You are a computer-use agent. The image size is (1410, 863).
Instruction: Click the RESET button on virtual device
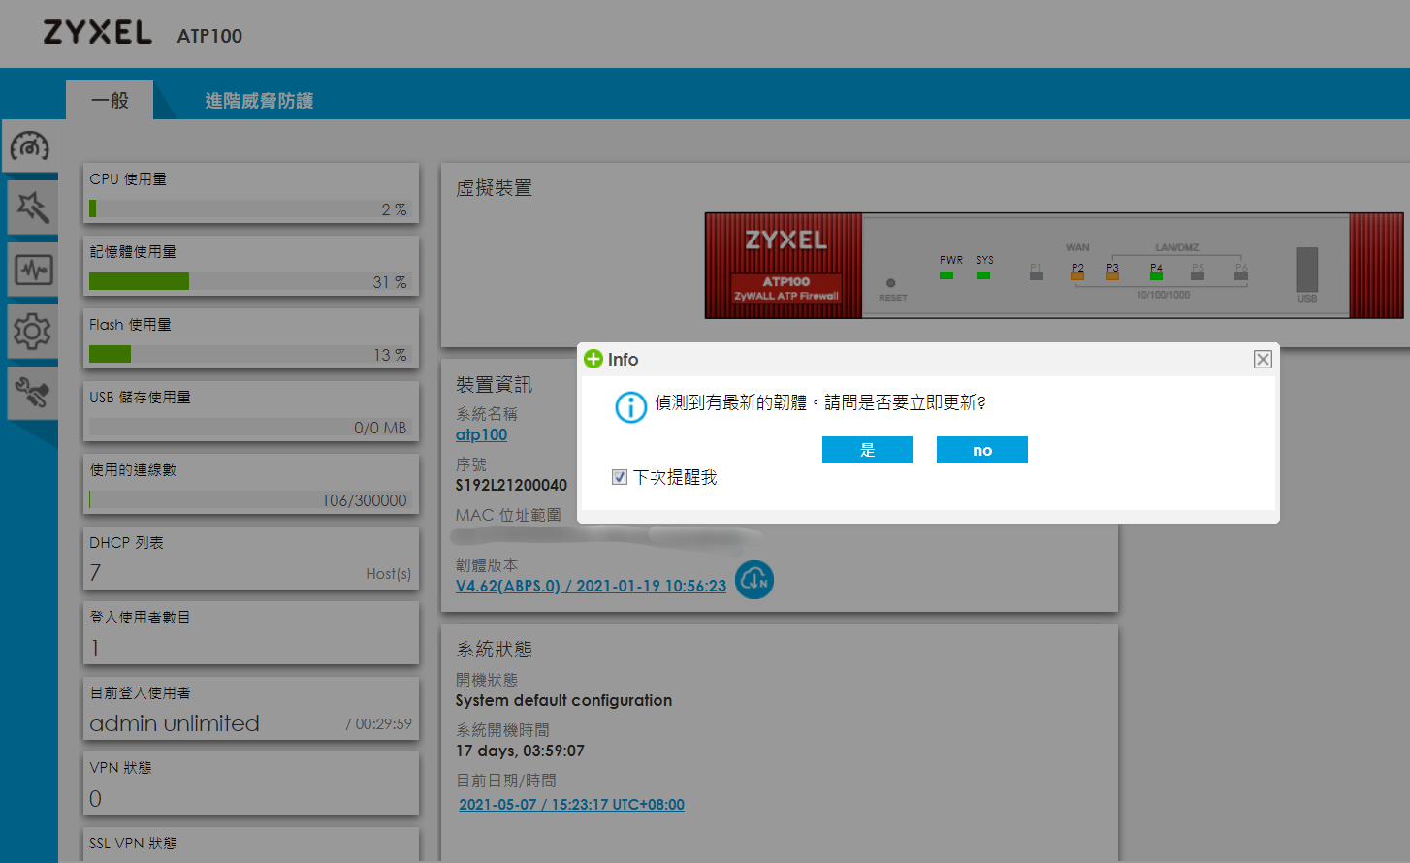click(891, 284)
